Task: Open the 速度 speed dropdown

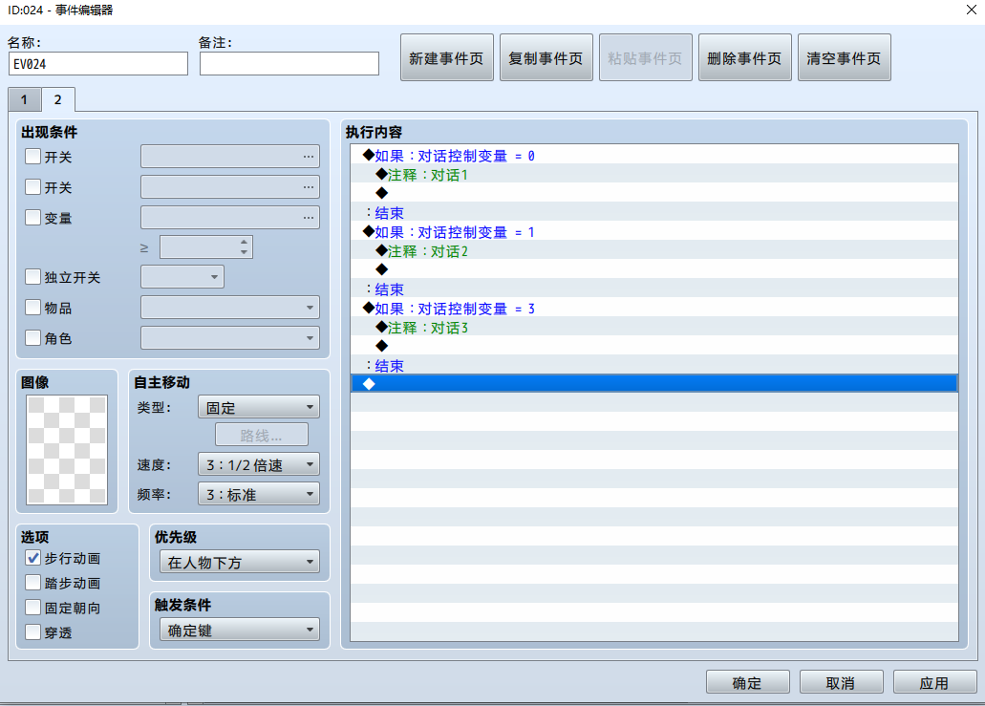Action: click(259, 465)
